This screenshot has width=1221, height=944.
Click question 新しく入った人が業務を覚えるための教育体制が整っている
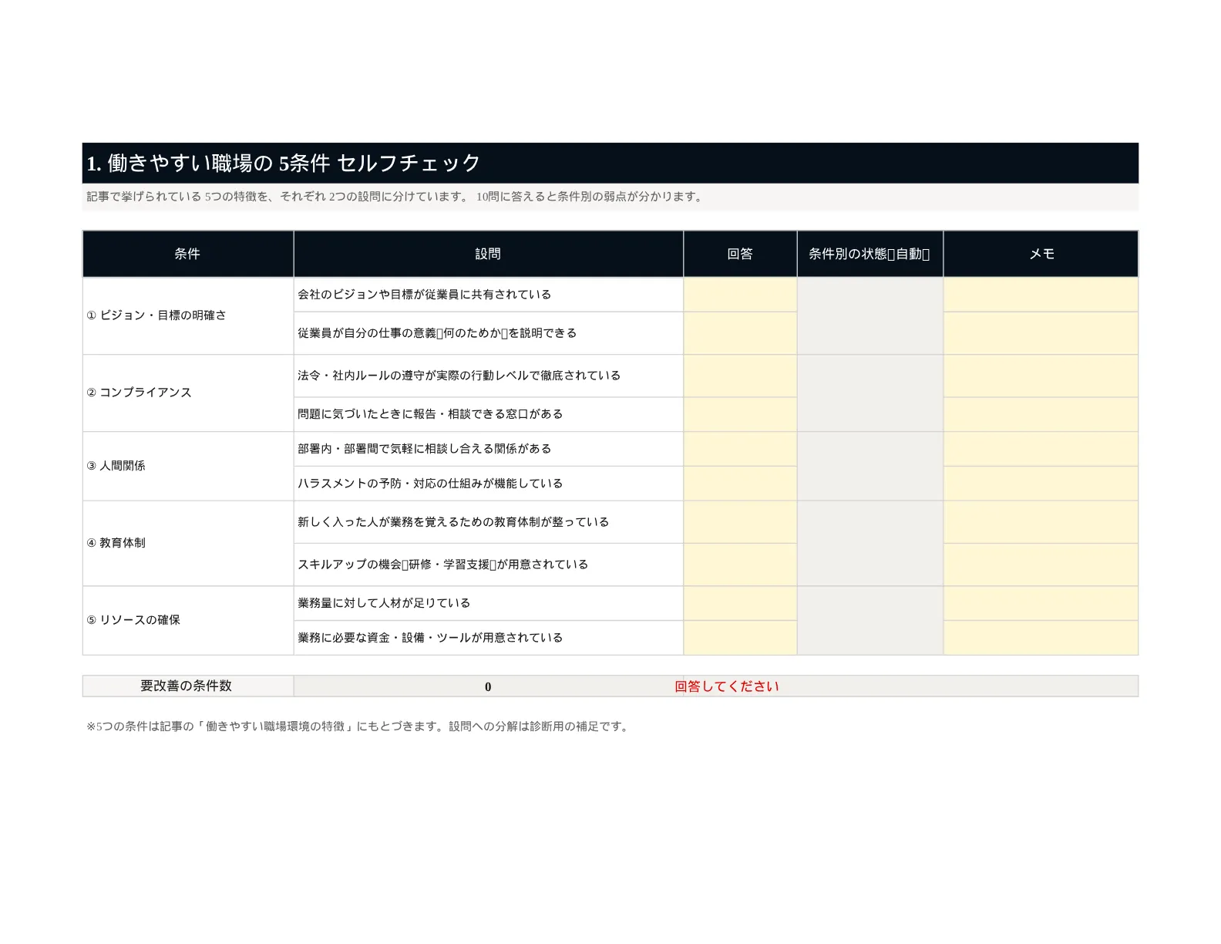coord(489,522)
